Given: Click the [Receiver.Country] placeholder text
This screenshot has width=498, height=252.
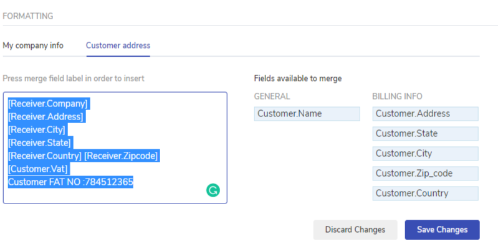Looking at the screenshot, I should pos(45,156).
